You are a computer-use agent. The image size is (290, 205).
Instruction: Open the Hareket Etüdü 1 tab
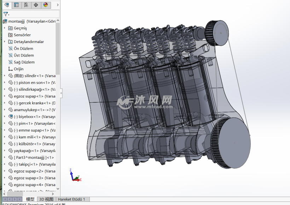click(72, 199)
